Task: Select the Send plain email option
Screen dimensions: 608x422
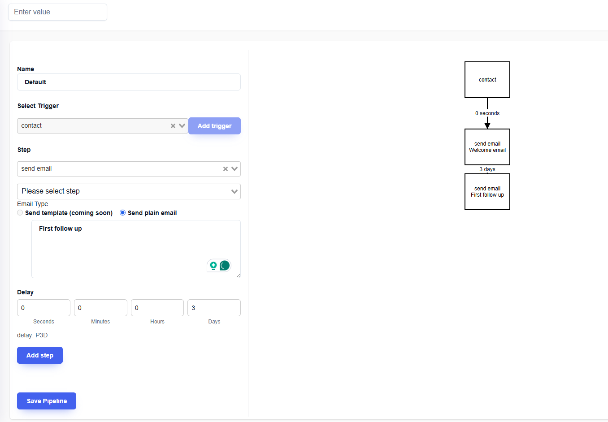Action: 122,213
